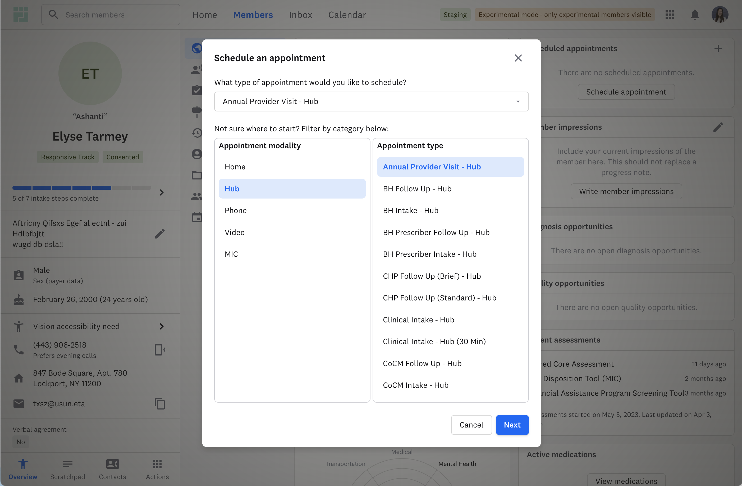Select Hub appointment modality
The height and width of the screenshot is (486, 742).
292,188
